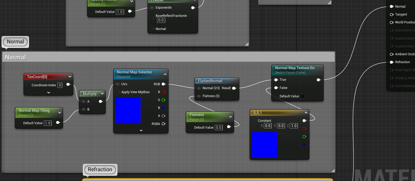Click the FlattenNormal Result output pin
415x181 pixels.
pyautogui.click(x=234, y=88)
